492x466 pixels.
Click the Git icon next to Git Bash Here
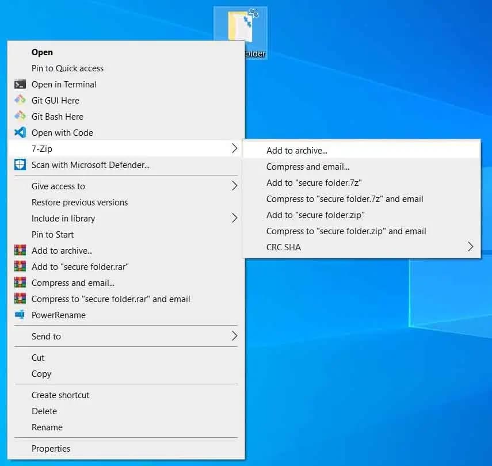click(20, 116)
